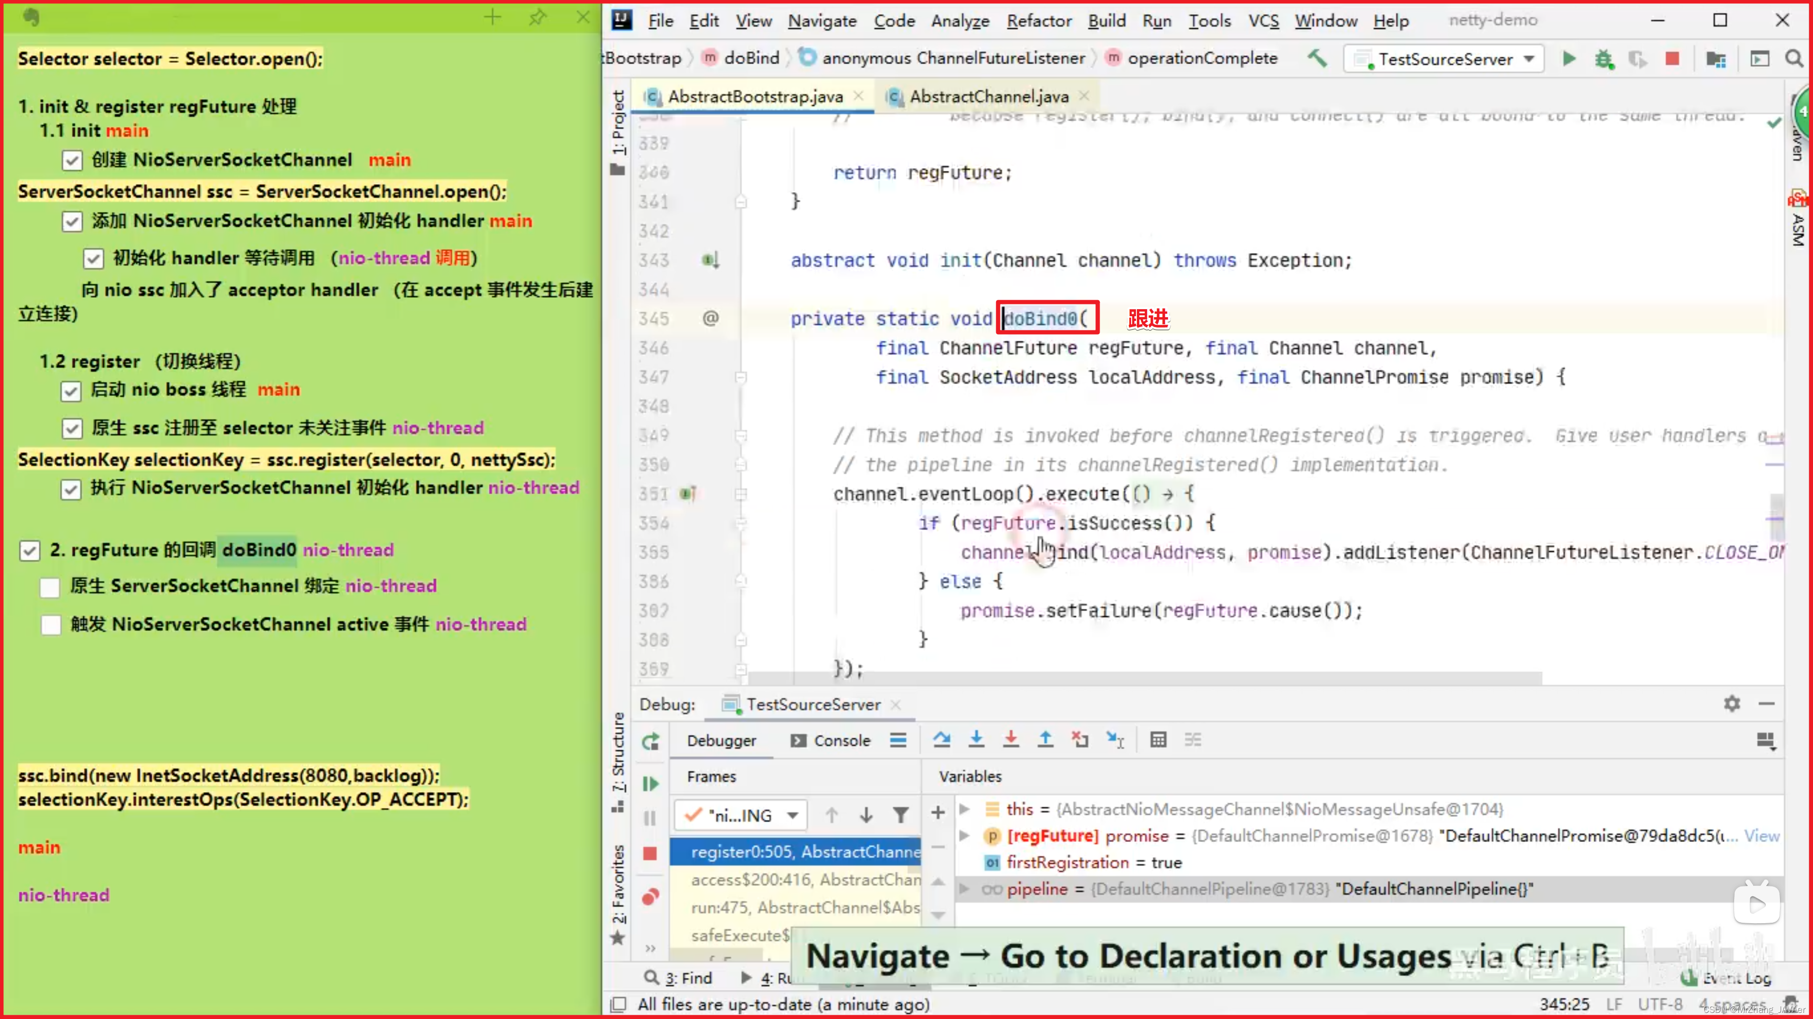Open thread selector dropdown "ni...ING"
Image resolution: width=1813 pixels, height=1019 pixels.
pos(741,815)
